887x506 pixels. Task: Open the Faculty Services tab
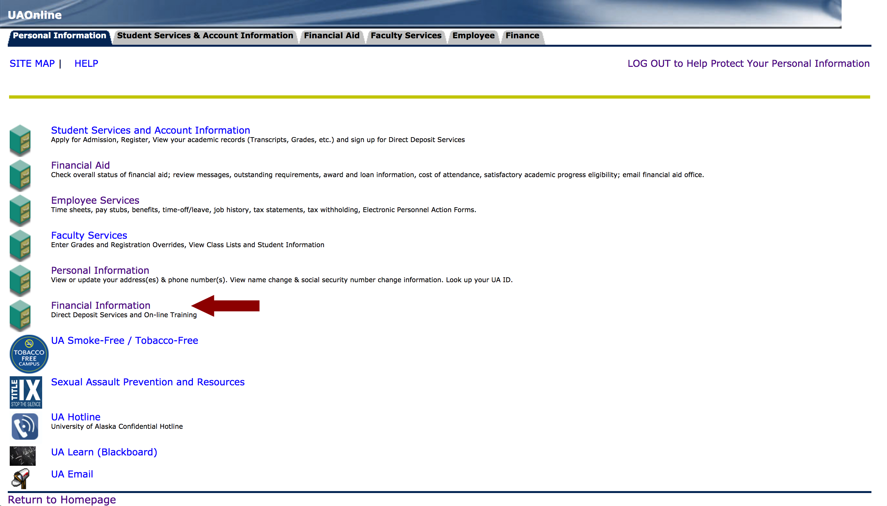coord(406,36)
